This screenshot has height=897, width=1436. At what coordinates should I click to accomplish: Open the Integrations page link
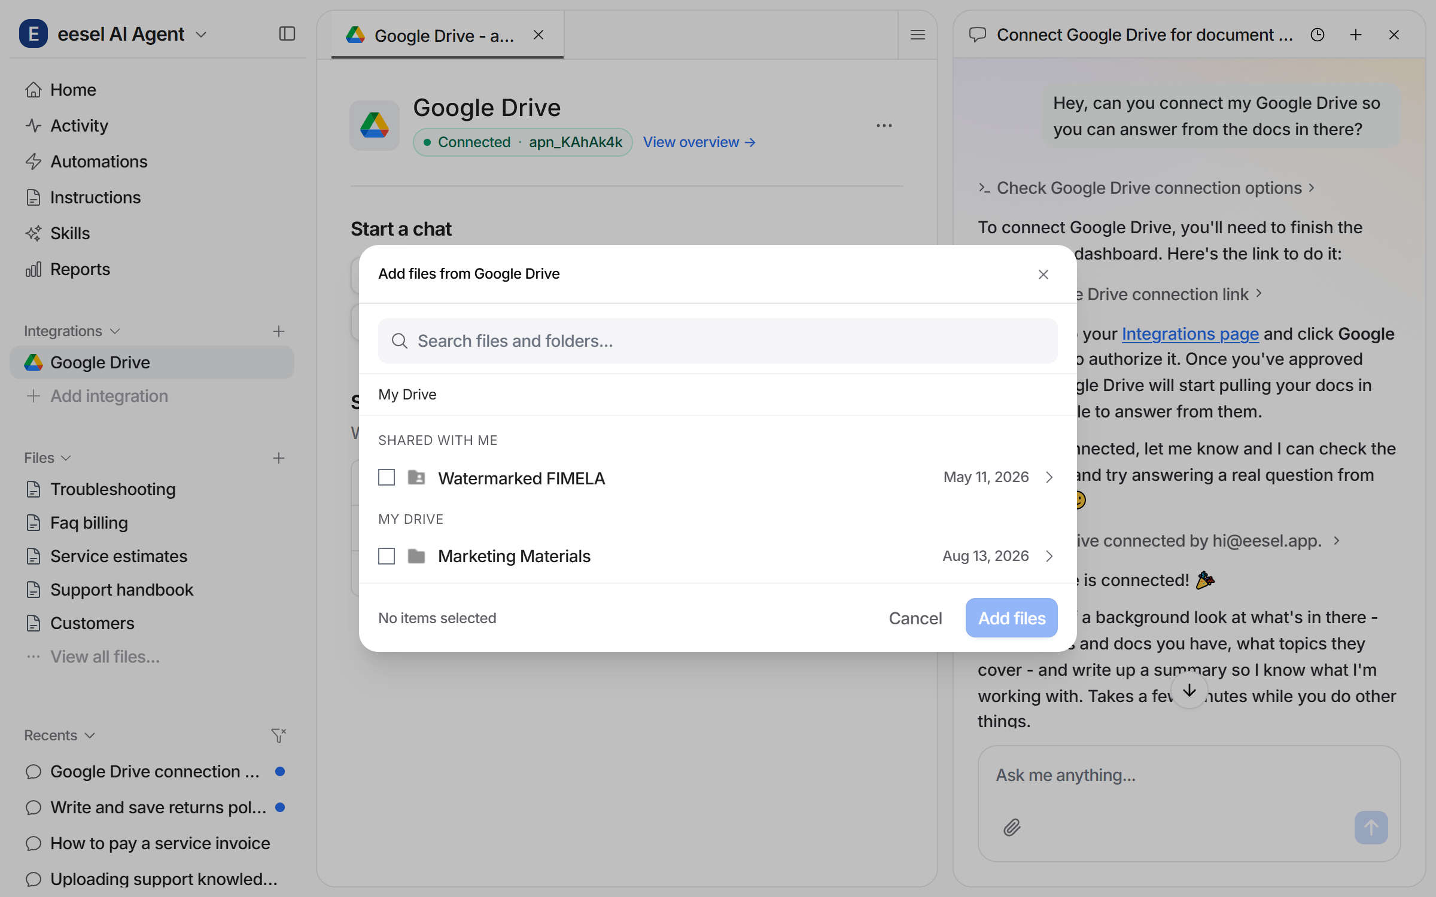(x=1190, y=334)
